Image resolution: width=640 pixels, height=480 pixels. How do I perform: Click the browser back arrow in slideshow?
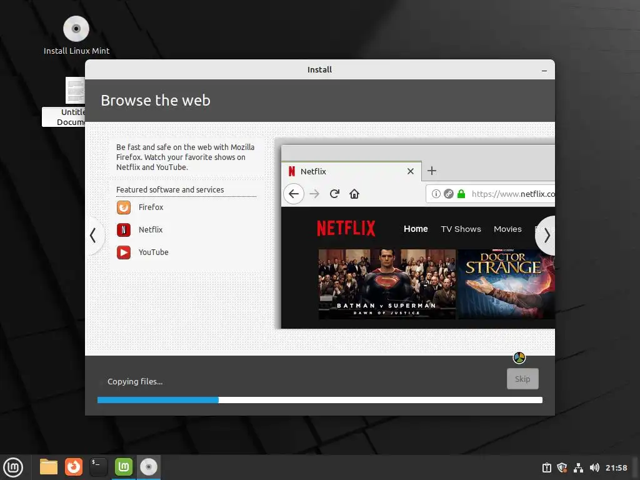tap(294, 194)
